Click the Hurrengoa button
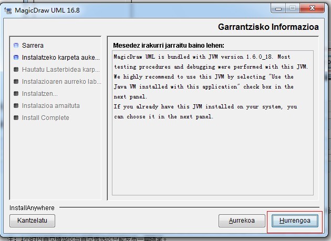Image resolution: width=331 pixels, height=241 pixels. pyautogui.click(x=295, y=221)
